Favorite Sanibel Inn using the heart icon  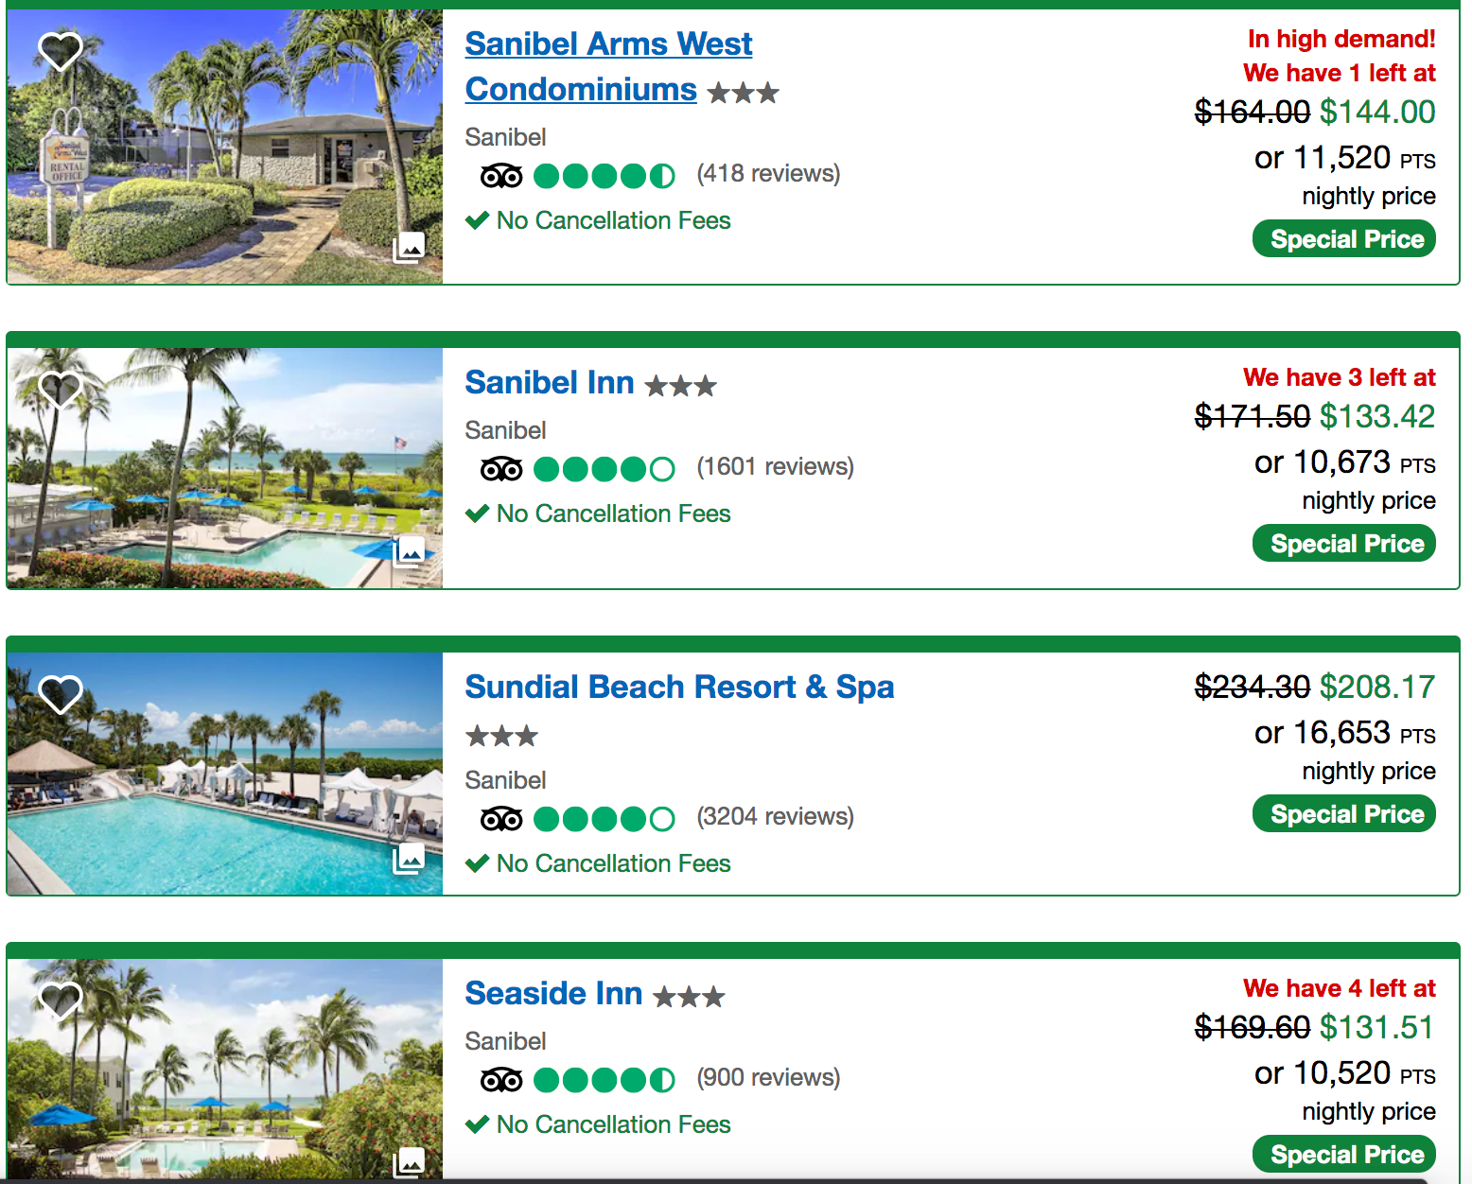[x=61, y=390]
